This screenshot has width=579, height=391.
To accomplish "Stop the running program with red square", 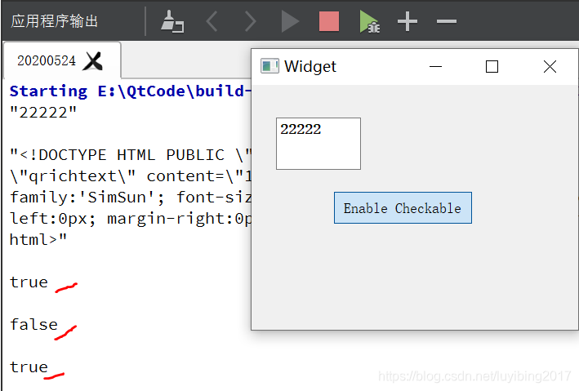I will coord(329,22).
